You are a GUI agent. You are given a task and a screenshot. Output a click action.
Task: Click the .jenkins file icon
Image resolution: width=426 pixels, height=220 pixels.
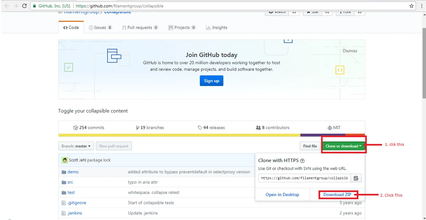(x=64, y=213)
